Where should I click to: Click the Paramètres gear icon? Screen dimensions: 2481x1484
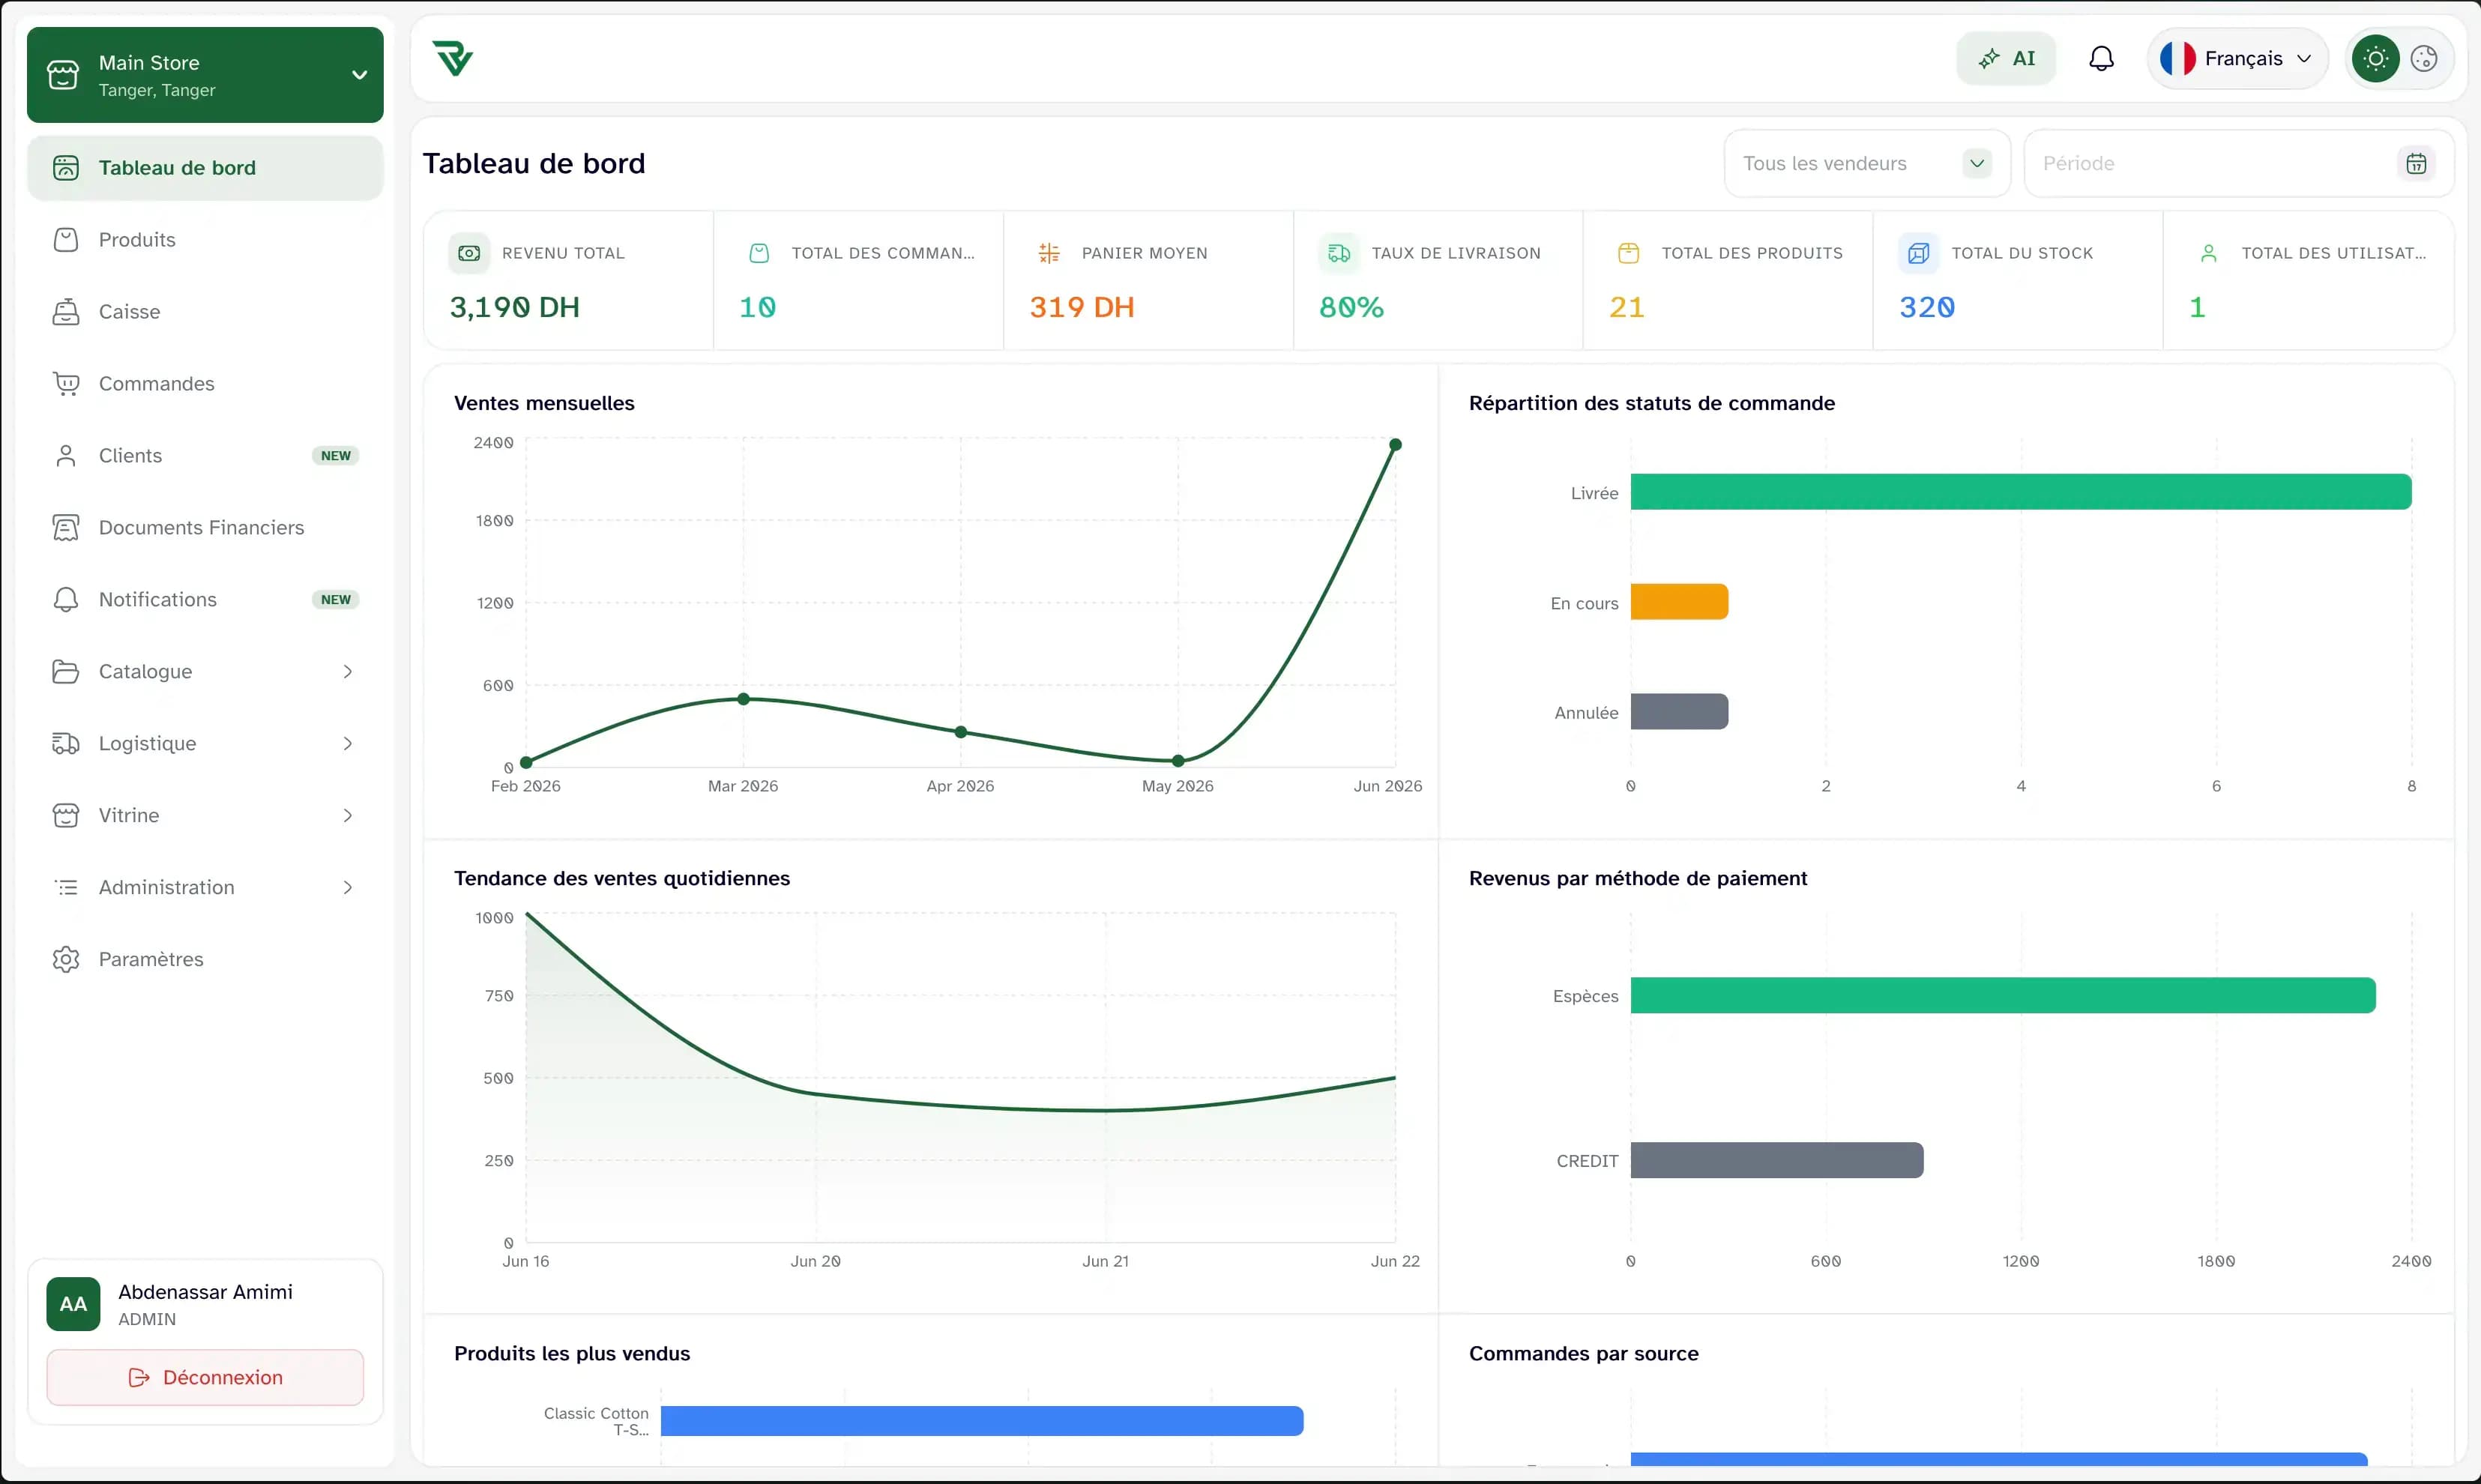pos(66,960)
